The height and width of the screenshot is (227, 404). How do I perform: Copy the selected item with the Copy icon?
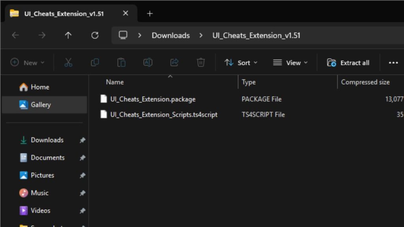[x=94, y=62]
